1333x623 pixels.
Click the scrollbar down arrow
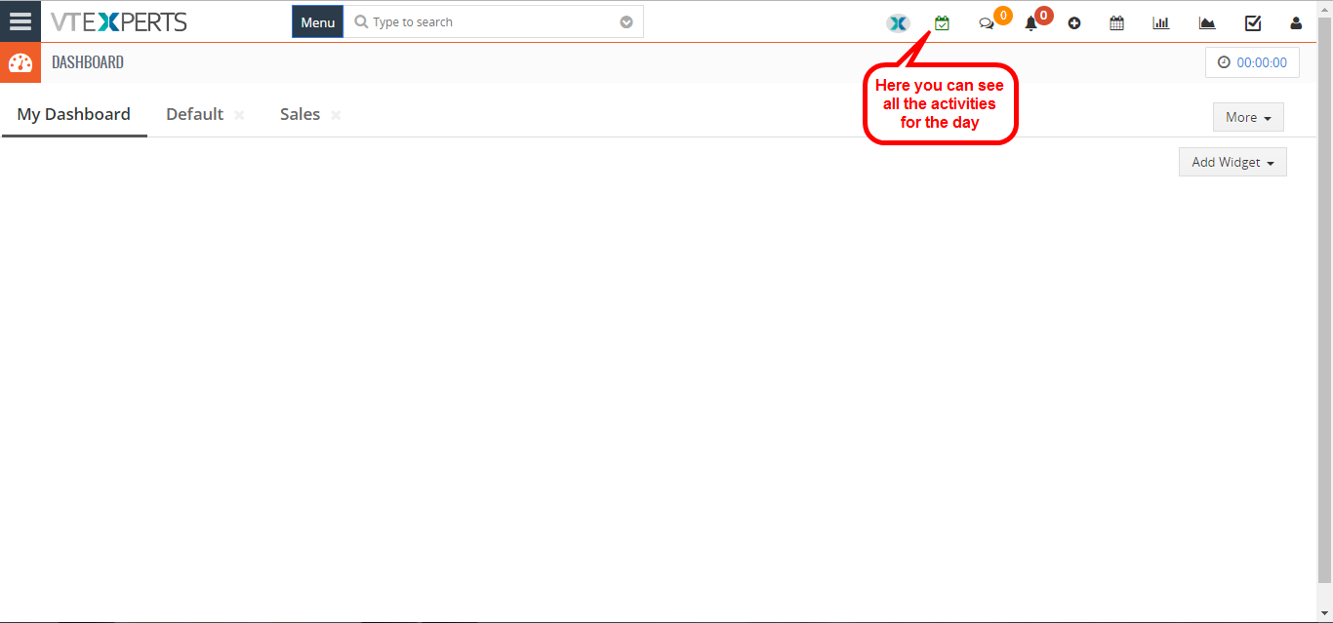pyautogui.click(x=1325, y=615)
